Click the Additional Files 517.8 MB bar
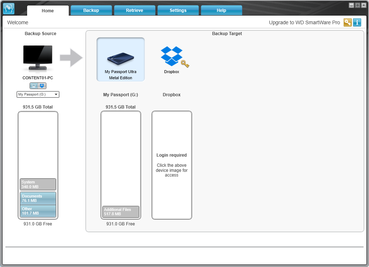 pos(121,212)
